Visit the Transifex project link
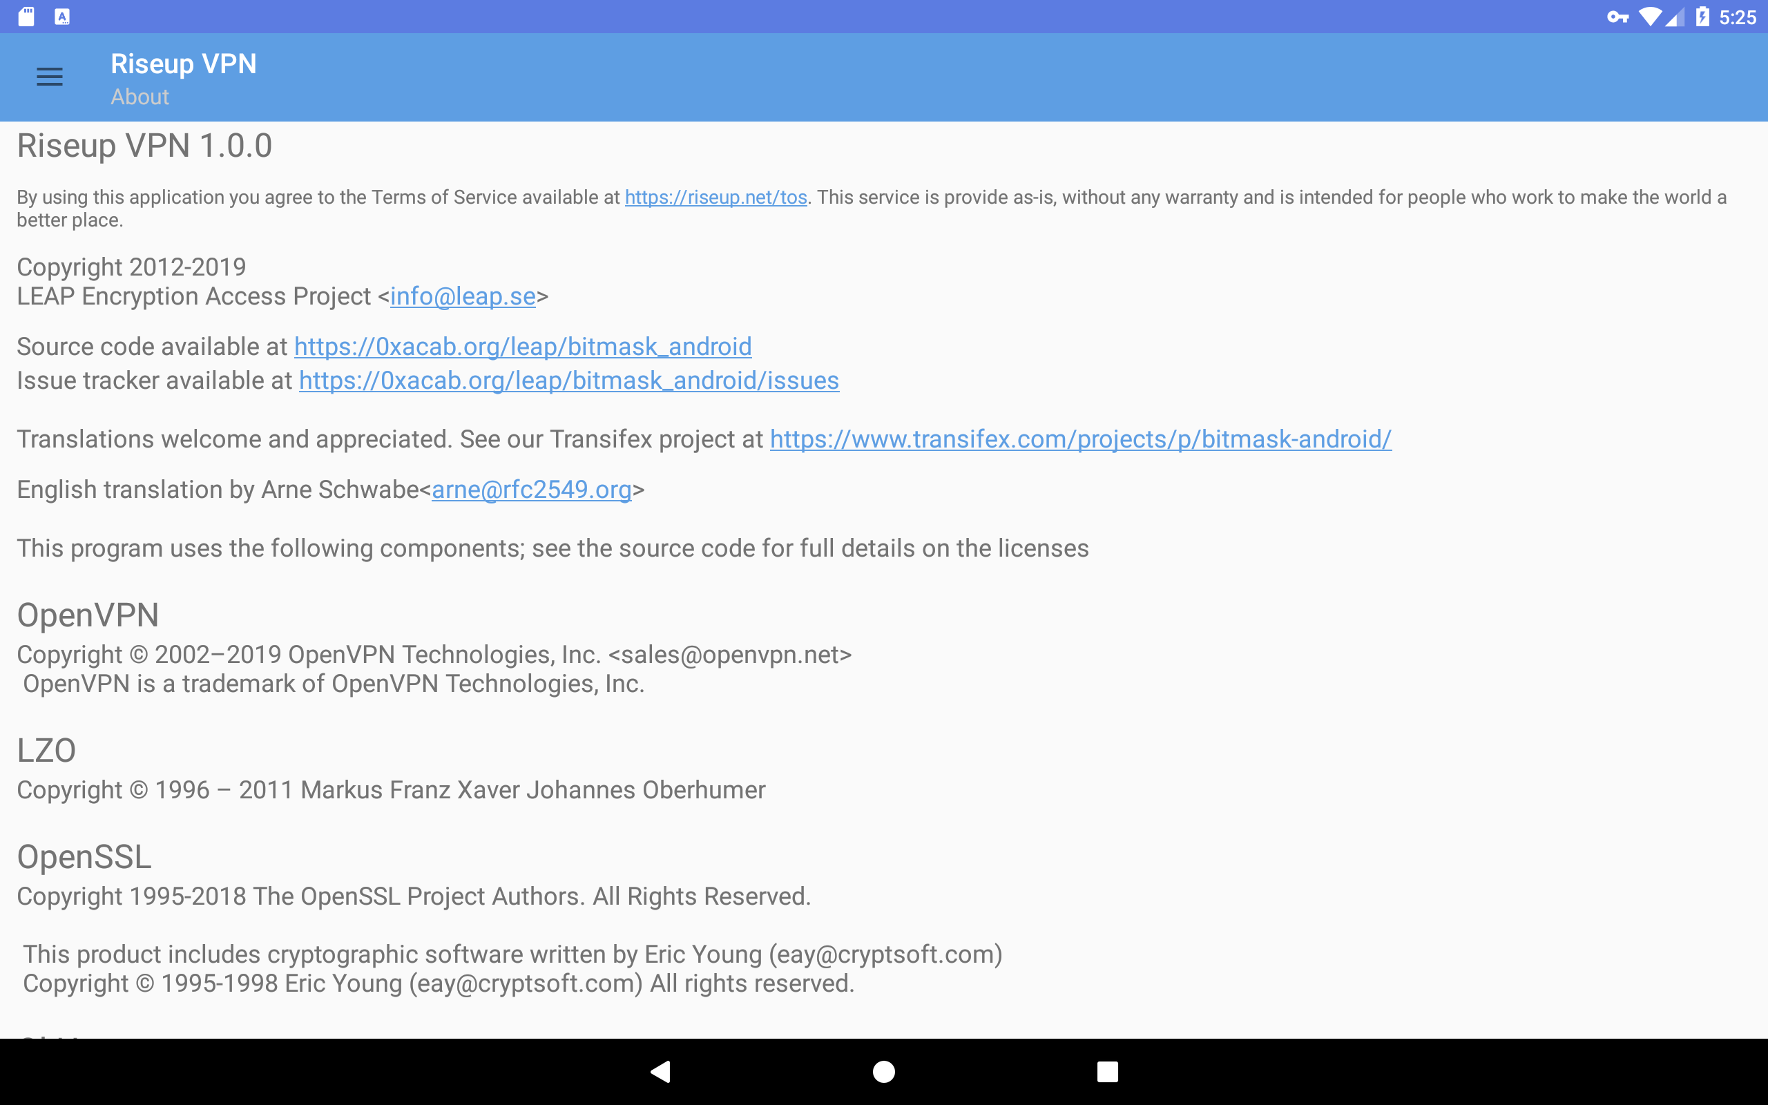 click(1080, 439)
